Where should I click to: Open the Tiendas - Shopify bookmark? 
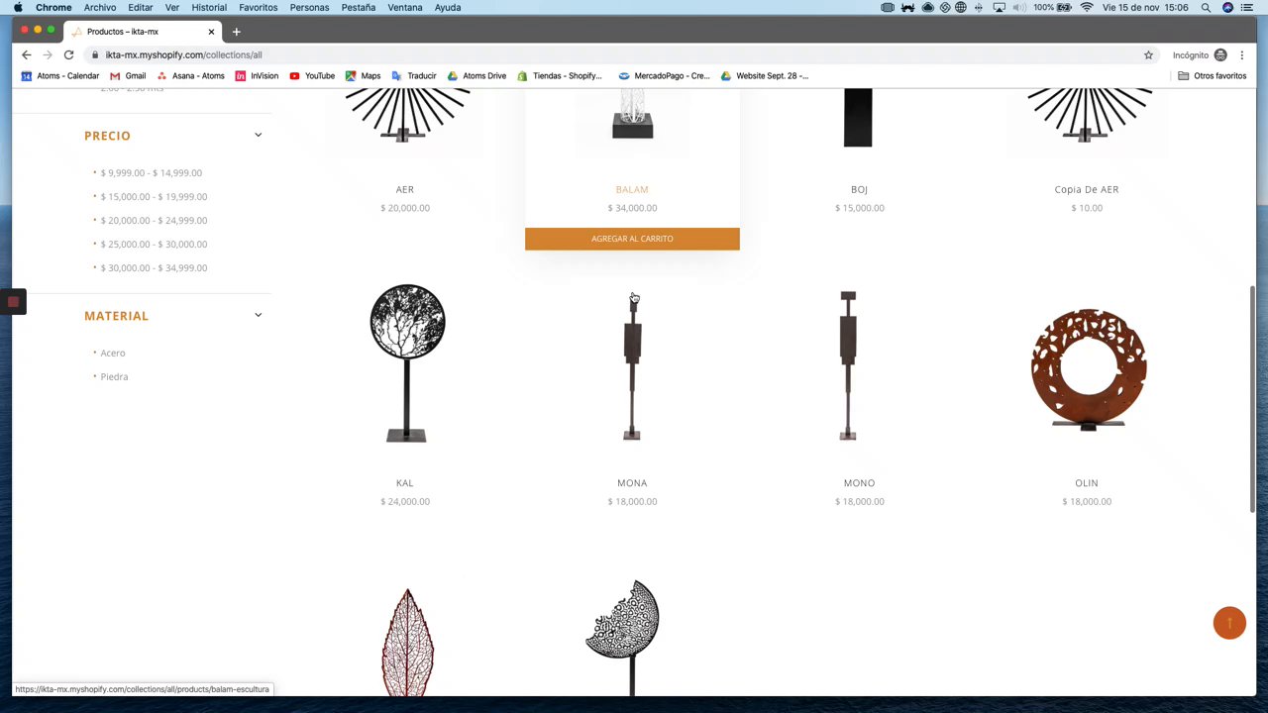tap(560, 75)
